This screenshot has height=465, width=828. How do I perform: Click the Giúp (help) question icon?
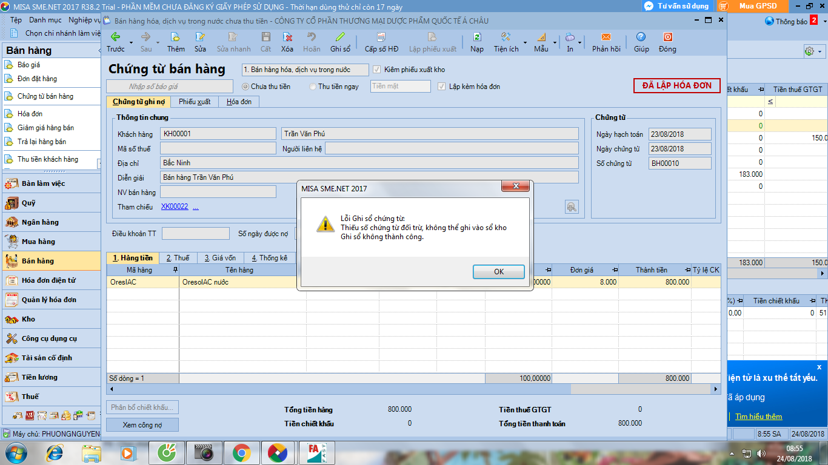[x=641, y=37]
